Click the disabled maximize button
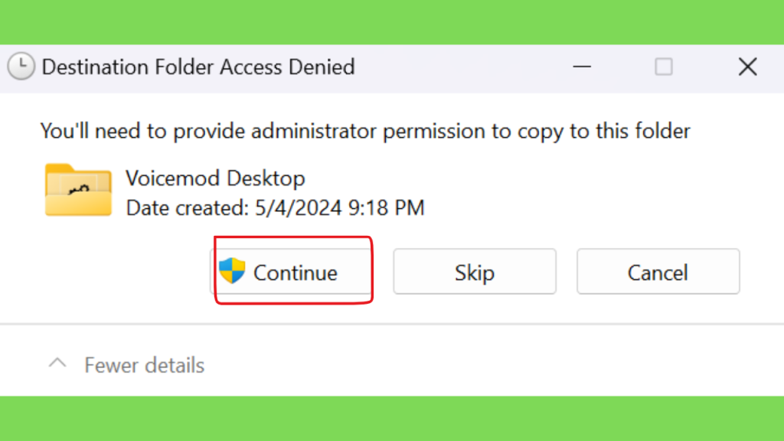 pyautogui.click(x=664, y=67)
